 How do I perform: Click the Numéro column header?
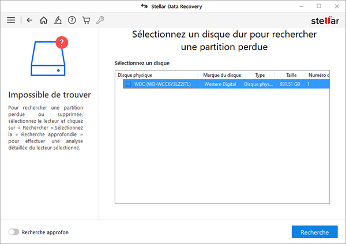pos(317,75)
